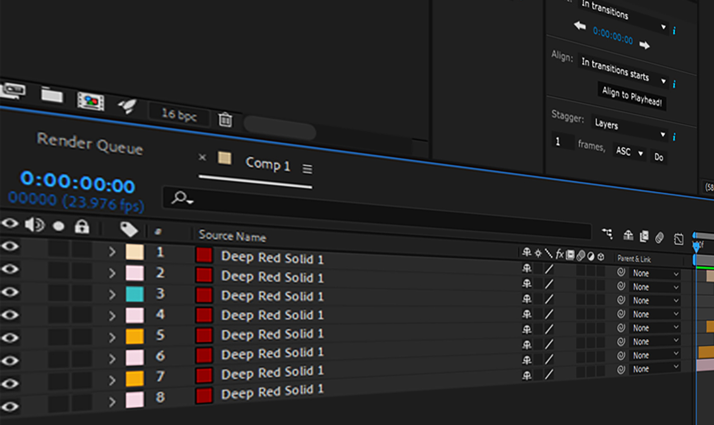
Task: Click the Audio speaker column header icon
Action: [35, 225]
